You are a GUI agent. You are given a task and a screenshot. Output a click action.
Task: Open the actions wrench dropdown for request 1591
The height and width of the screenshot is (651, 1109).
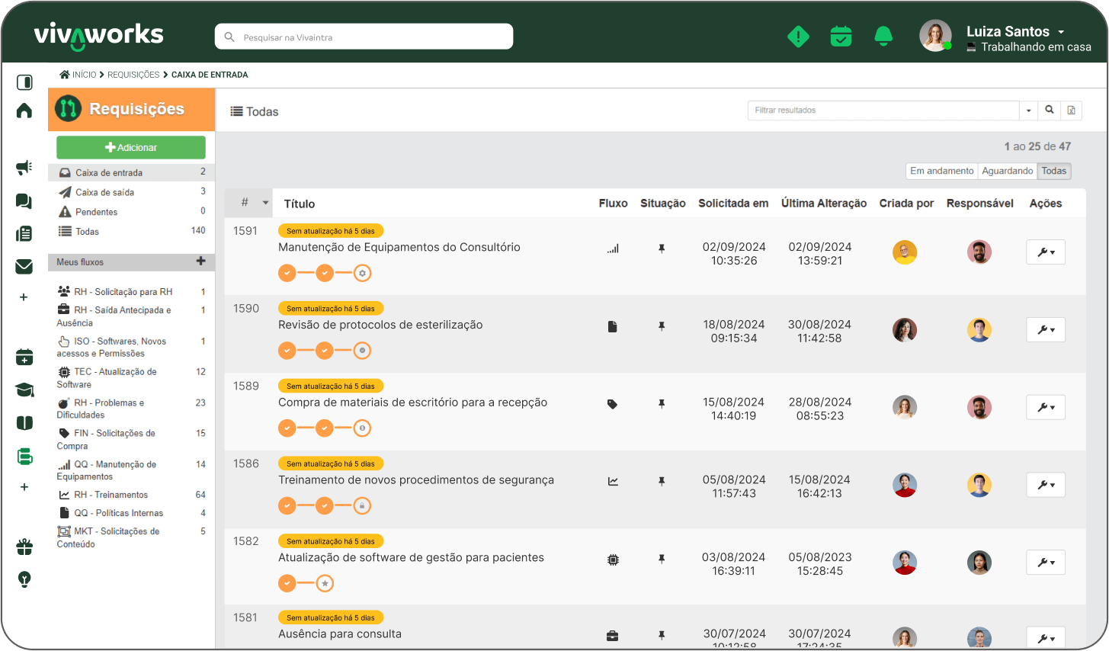click(1045, 252)
